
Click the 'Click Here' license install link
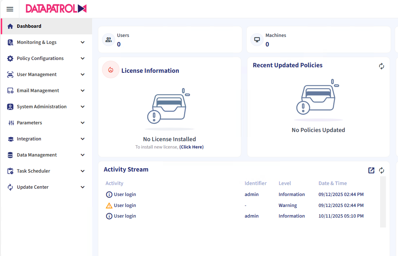(191, 147)
